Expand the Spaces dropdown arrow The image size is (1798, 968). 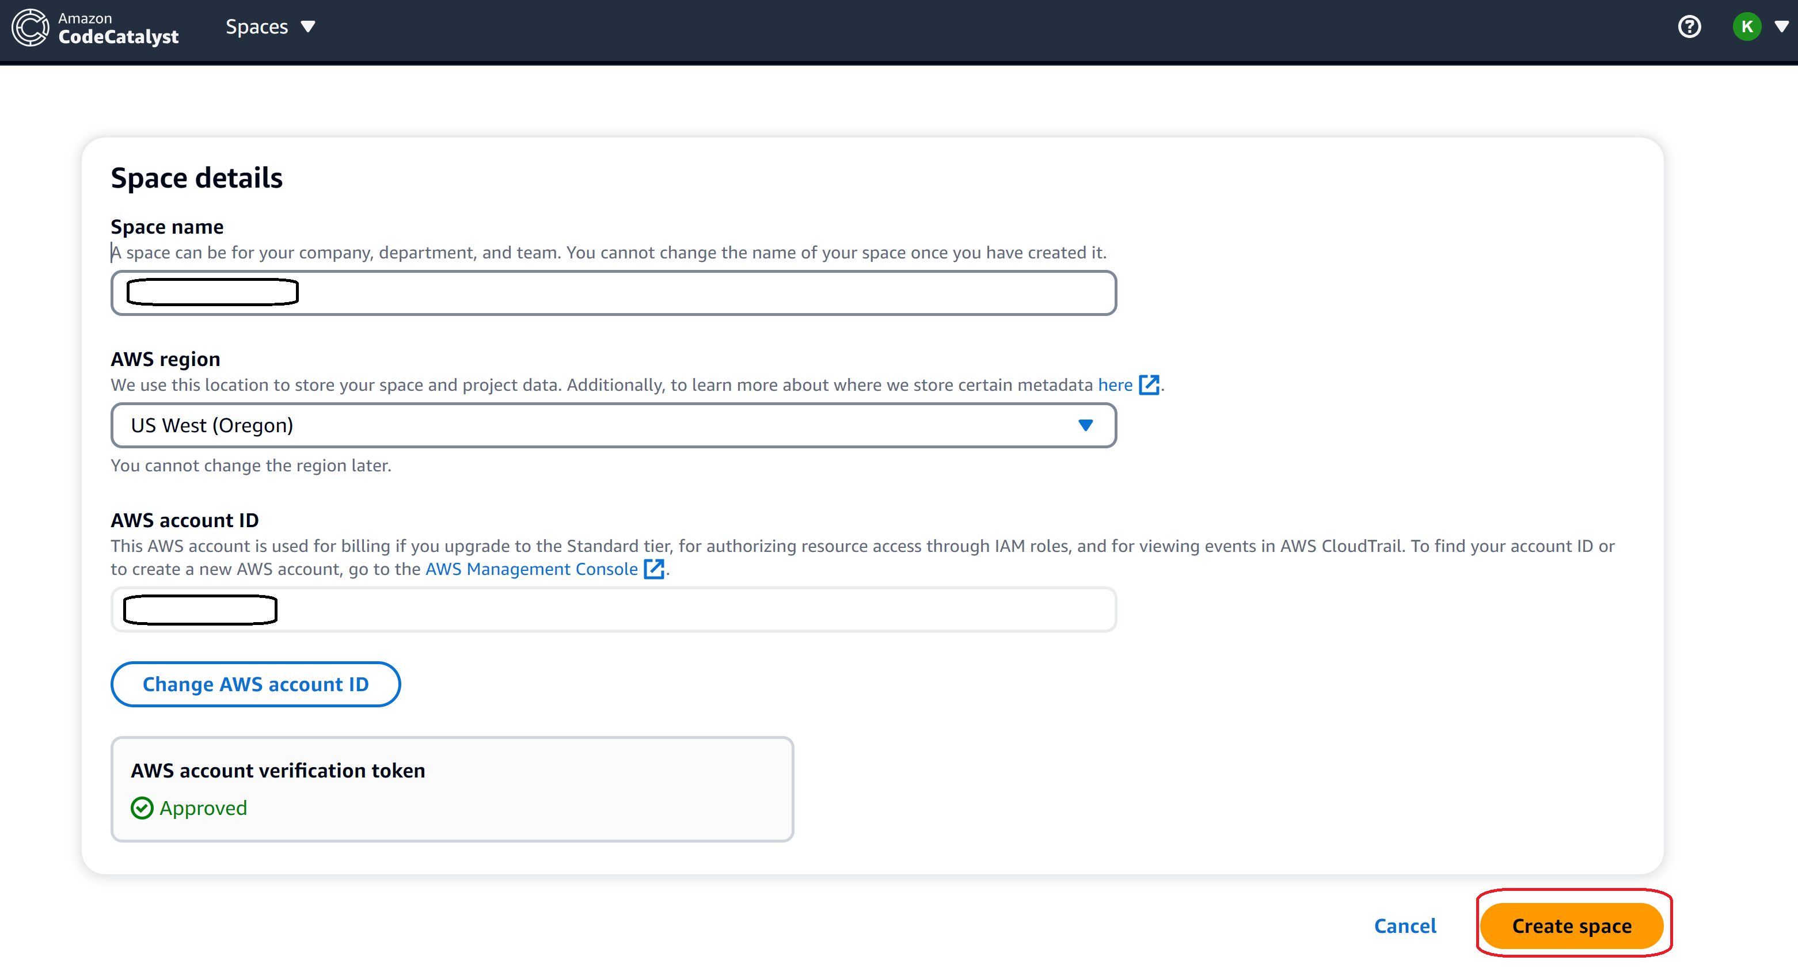tap(308, 27)
